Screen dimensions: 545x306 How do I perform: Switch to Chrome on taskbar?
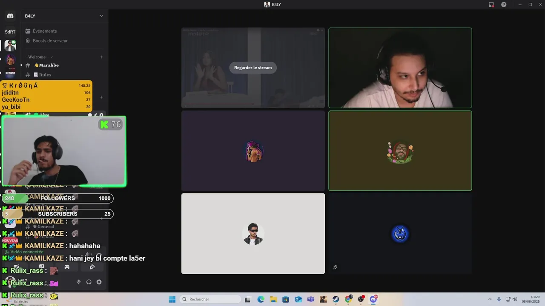(348, 299)
